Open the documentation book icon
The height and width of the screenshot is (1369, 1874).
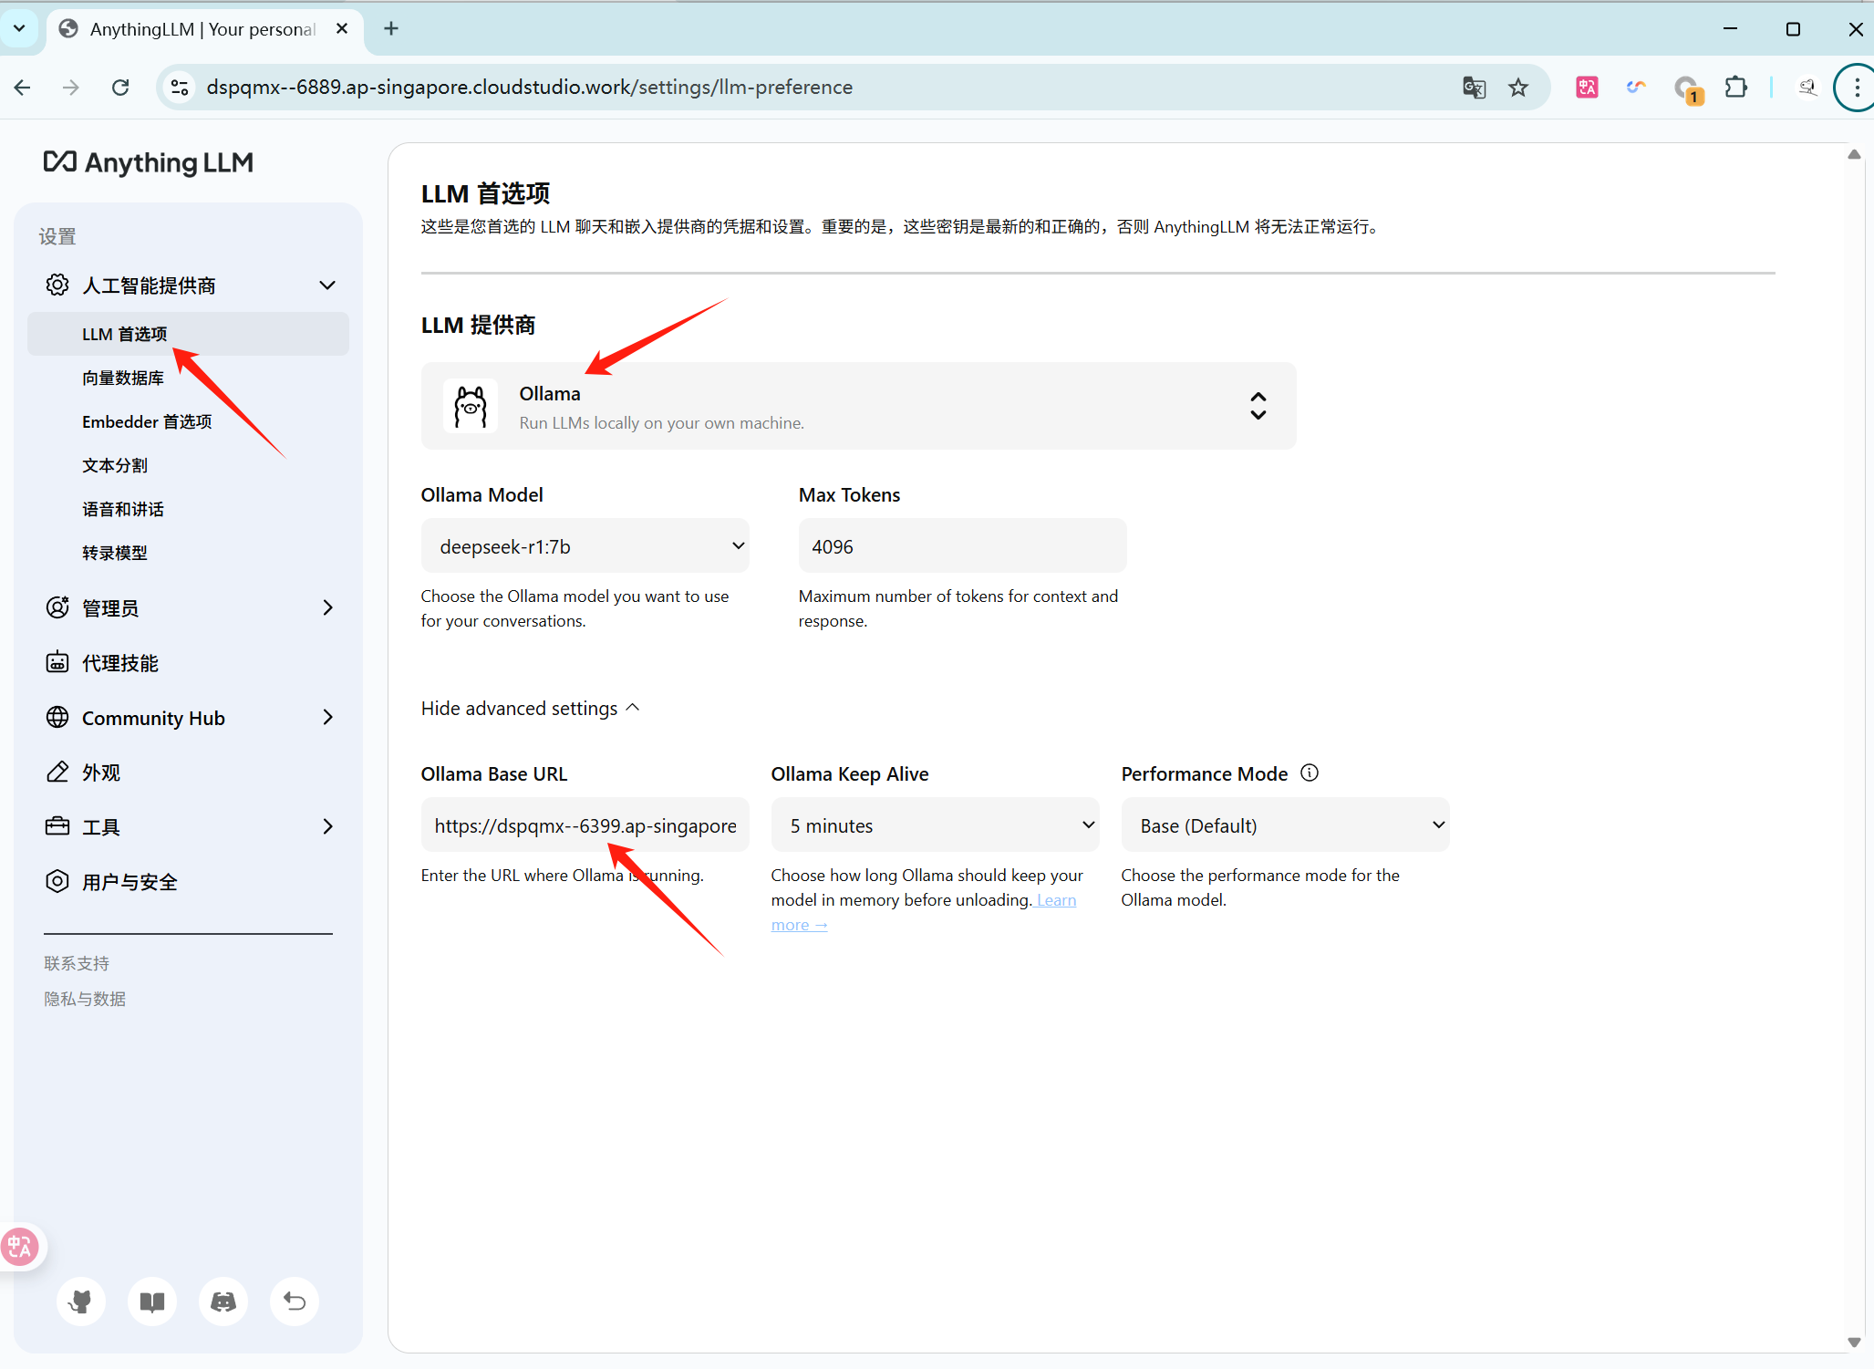(x=152, y=1302)
